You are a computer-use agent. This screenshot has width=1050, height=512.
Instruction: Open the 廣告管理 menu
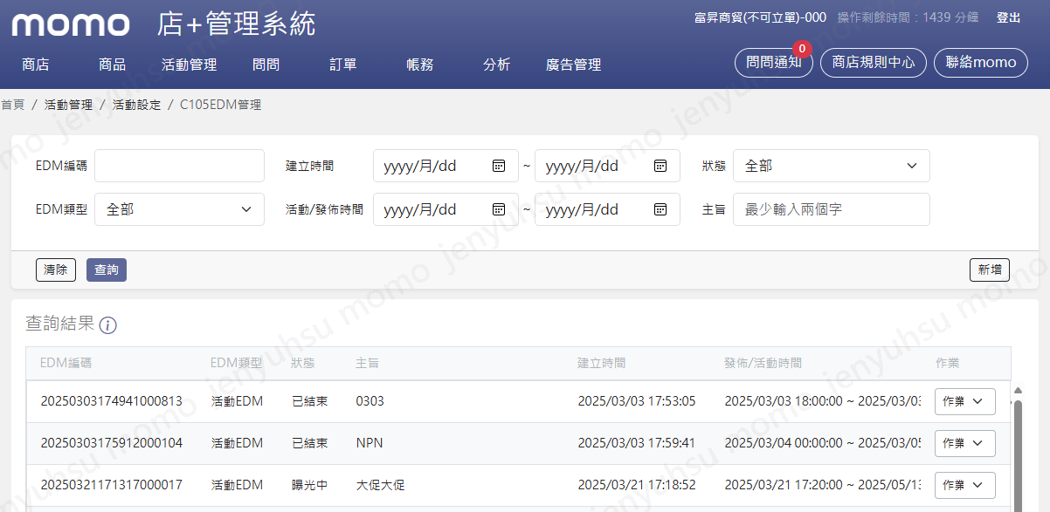tap(573, 65)
